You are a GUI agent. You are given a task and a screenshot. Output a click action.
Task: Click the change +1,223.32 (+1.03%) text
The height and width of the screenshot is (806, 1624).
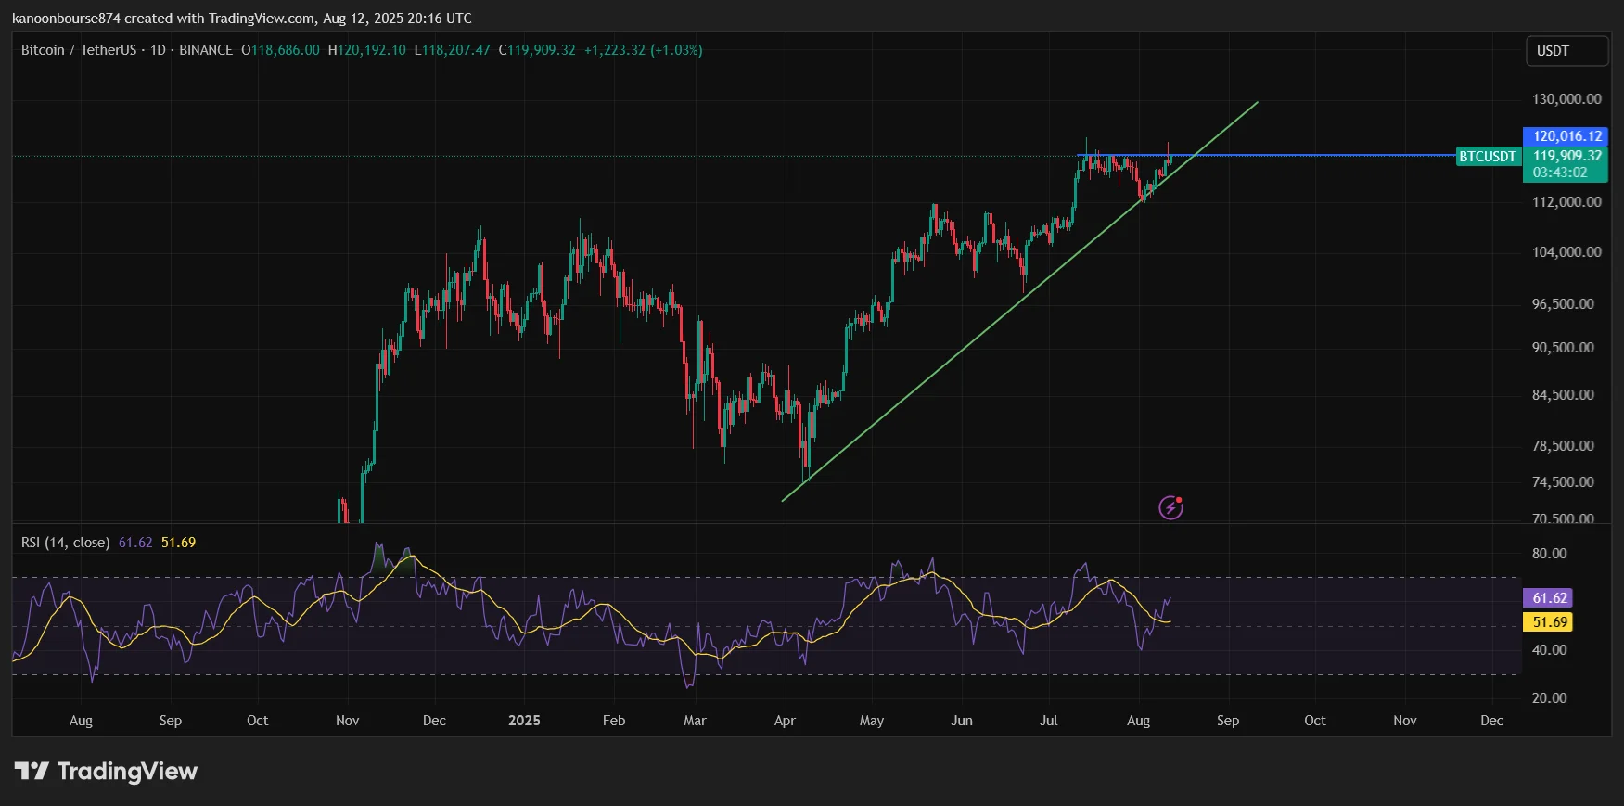[x=643, y=50]
